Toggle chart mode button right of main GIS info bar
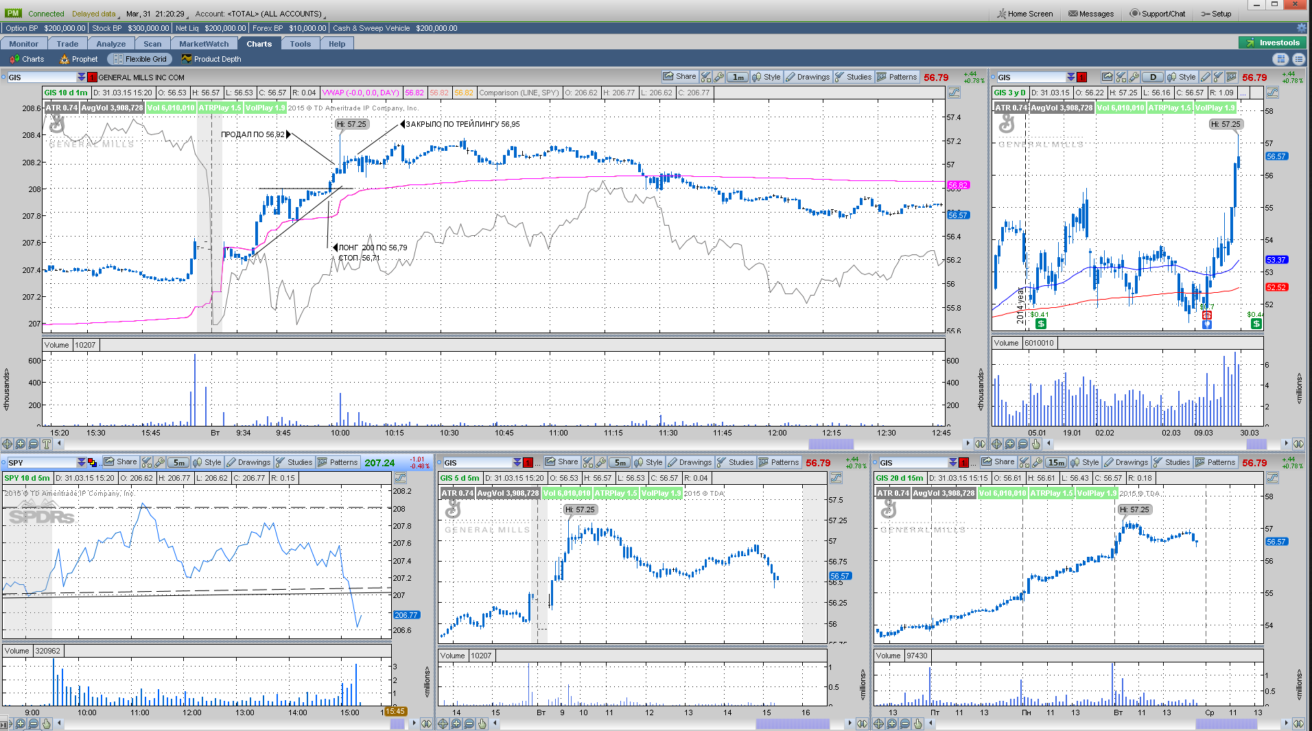Screen dimensions: 1312x731 tap(954, 93)
